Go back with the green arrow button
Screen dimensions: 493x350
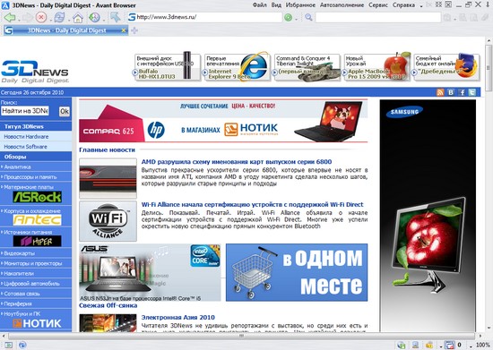click(x=10, y=17)
